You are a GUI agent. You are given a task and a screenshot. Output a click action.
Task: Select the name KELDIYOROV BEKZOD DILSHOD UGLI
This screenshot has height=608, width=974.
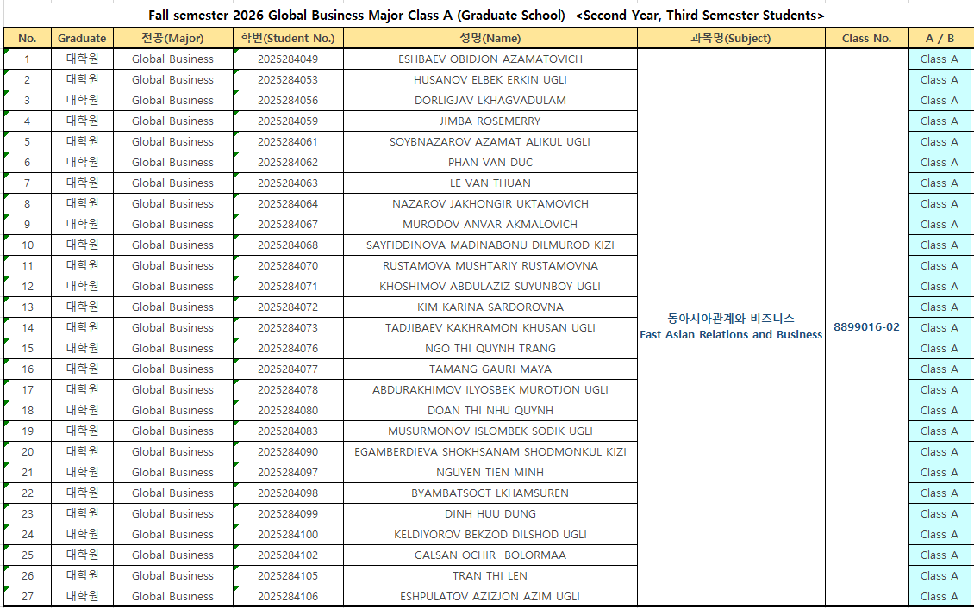pos(490,534)
